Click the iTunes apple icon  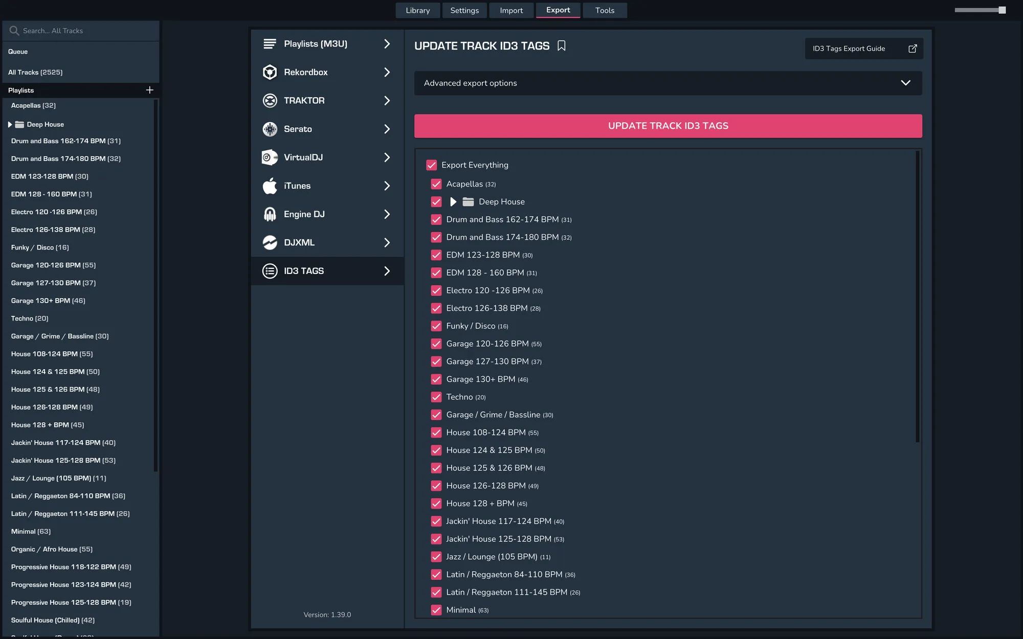click(x=270, y=186)
